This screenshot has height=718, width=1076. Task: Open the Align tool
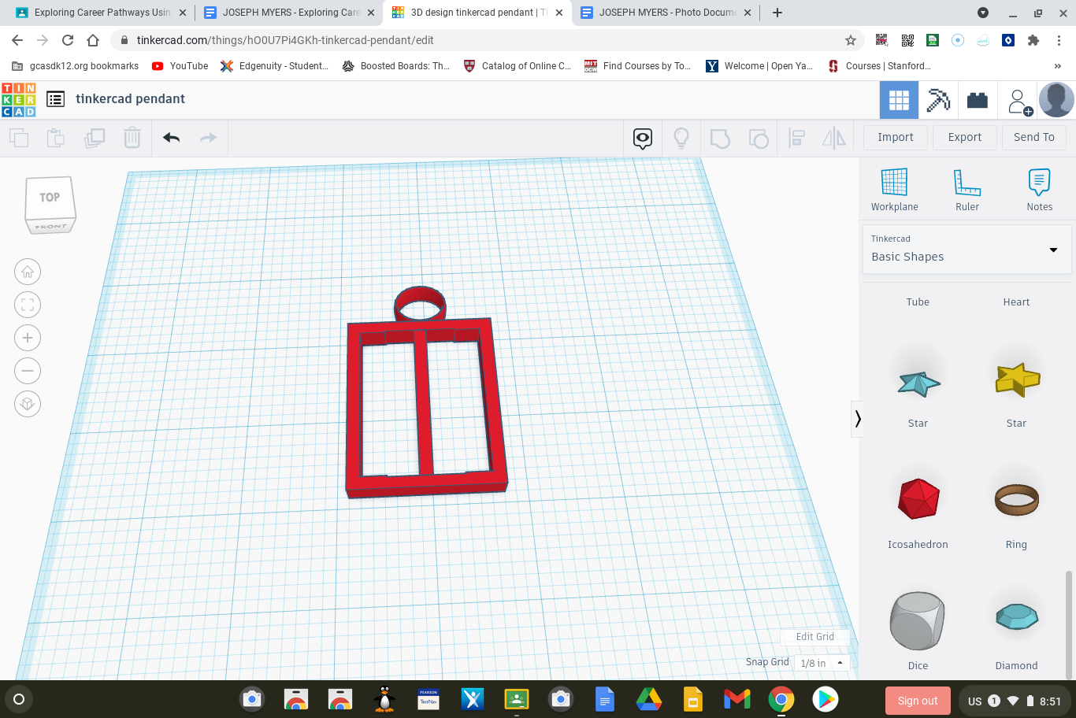pyautogui.click(x=796, y=138)
